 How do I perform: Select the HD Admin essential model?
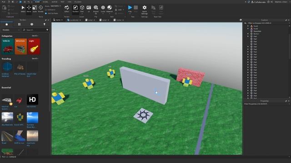click(32, 101)
